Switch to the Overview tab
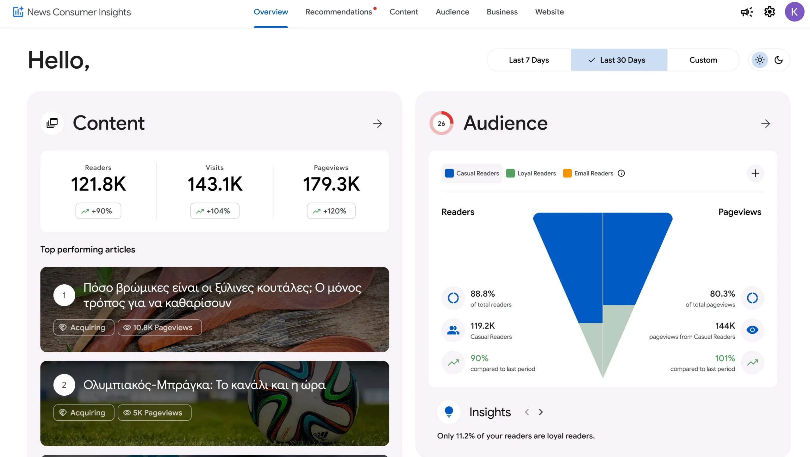The height and width of the screenshot is (457, 810). pyautogui.click(x=271, y=12)
